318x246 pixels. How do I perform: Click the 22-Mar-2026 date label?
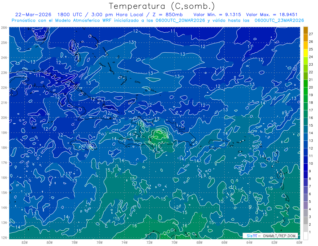[x=33, y=15]
